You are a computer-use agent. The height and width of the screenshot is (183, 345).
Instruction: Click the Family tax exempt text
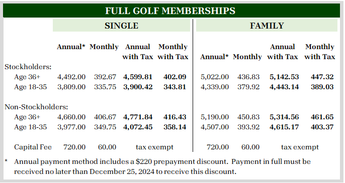(300, 147)
